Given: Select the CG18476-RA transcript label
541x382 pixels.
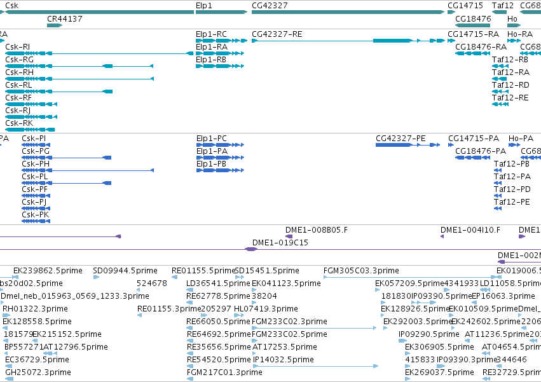Looking at the screenshot, I should tap(481, 47).
